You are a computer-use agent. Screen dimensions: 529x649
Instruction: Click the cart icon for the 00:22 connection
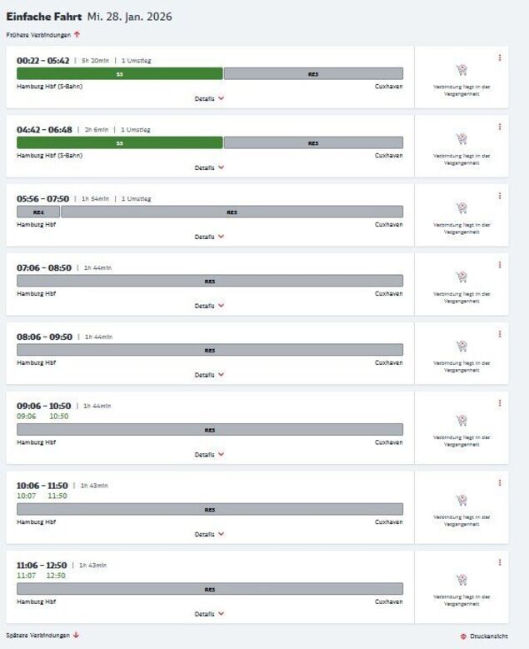point(461,71)
